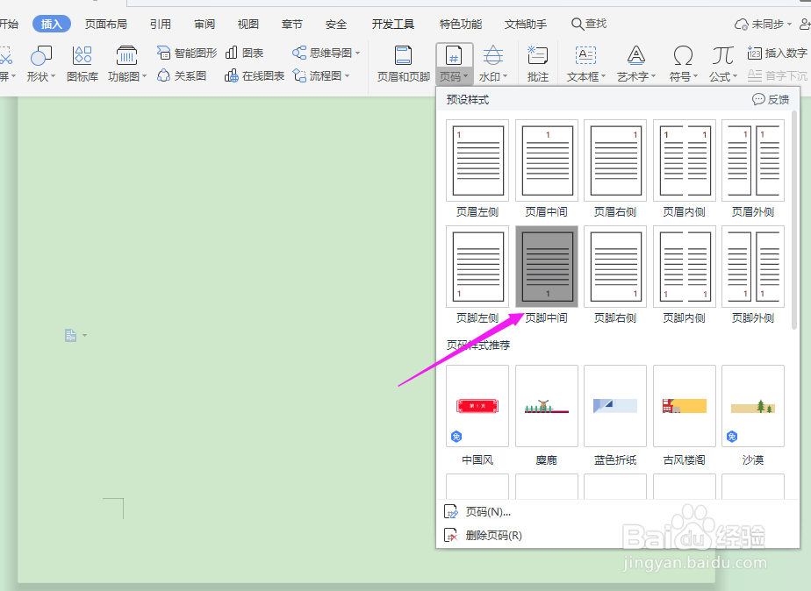Viewport: 811px width, 591px height.
Task: Select the 中国风 page number style
Action: click(477, 405)
